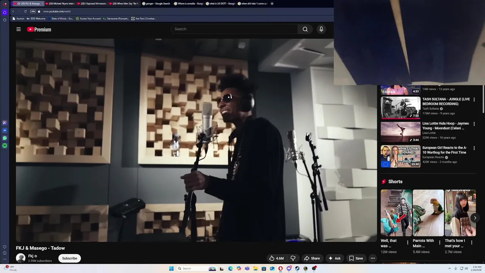The width and height of the screenshot is (485, 273).
Task: Switch to 'When Men Say' tab
Action: pyautogui.click(x=124, y=3)
